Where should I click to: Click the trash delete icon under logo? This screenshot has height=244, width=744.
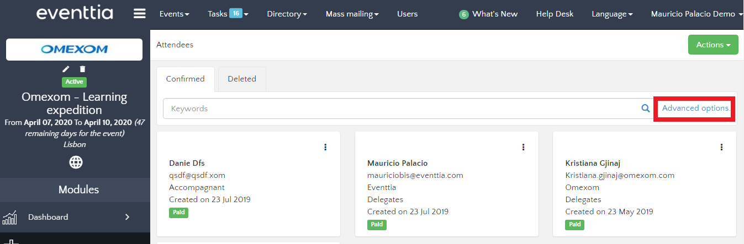(x=82, y=69)
